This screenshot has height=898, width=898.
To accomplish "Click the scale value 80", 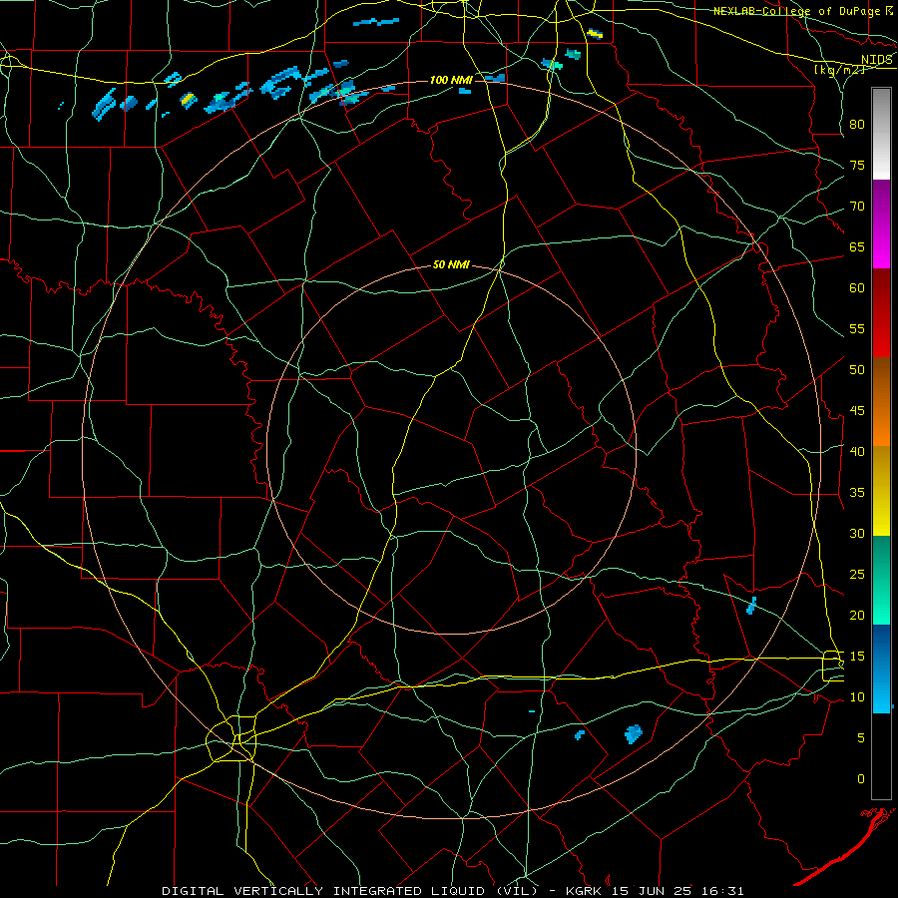I will pos(857,125).
